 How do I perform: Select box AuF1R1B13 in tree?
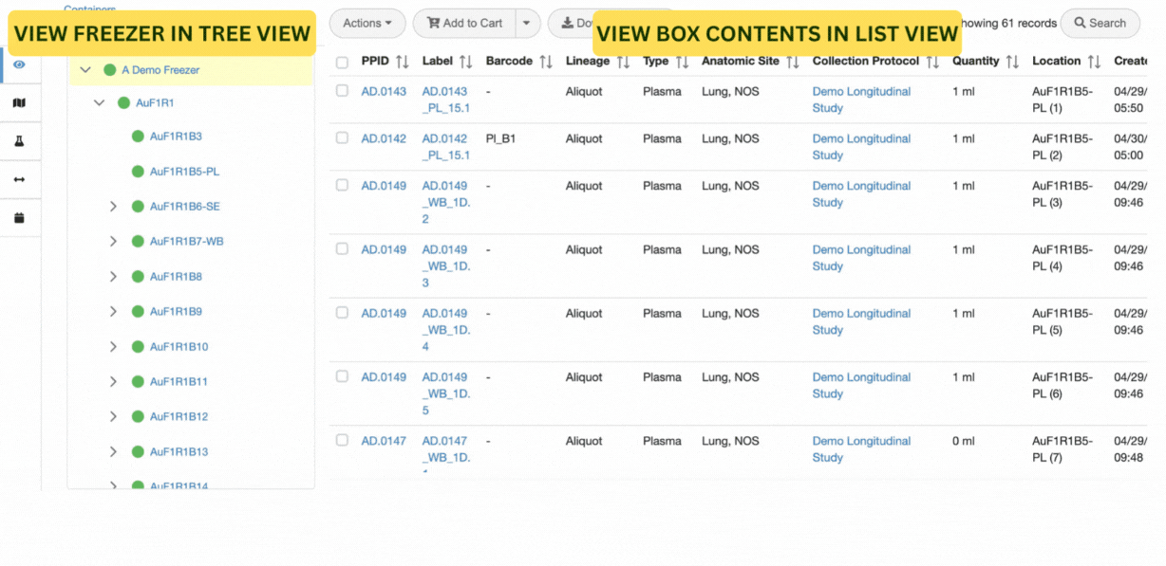[179, 452]
